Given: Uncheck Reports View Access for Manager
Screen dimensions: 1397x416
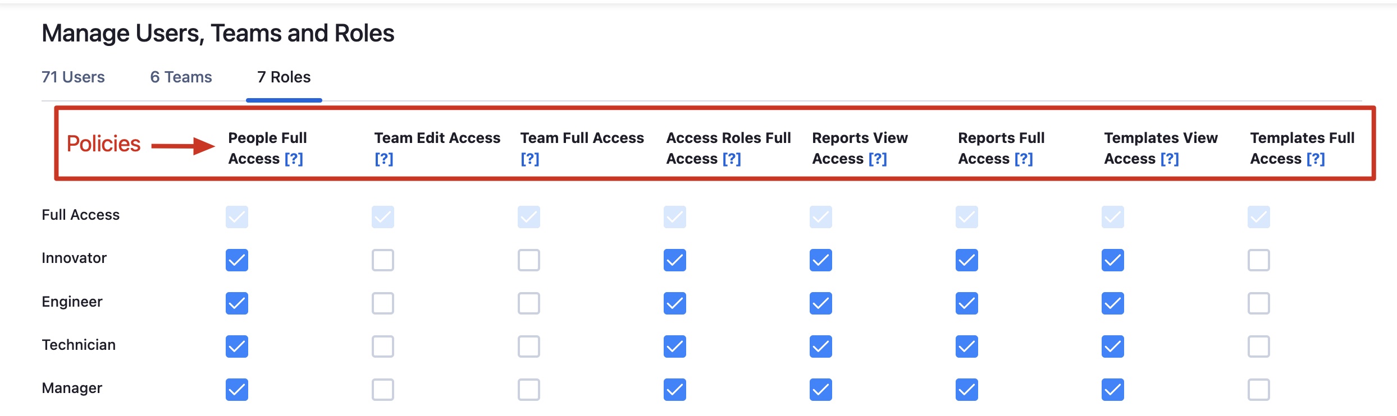Looking at the screenshot, I should pyautogui.click(x=821, y=390).
